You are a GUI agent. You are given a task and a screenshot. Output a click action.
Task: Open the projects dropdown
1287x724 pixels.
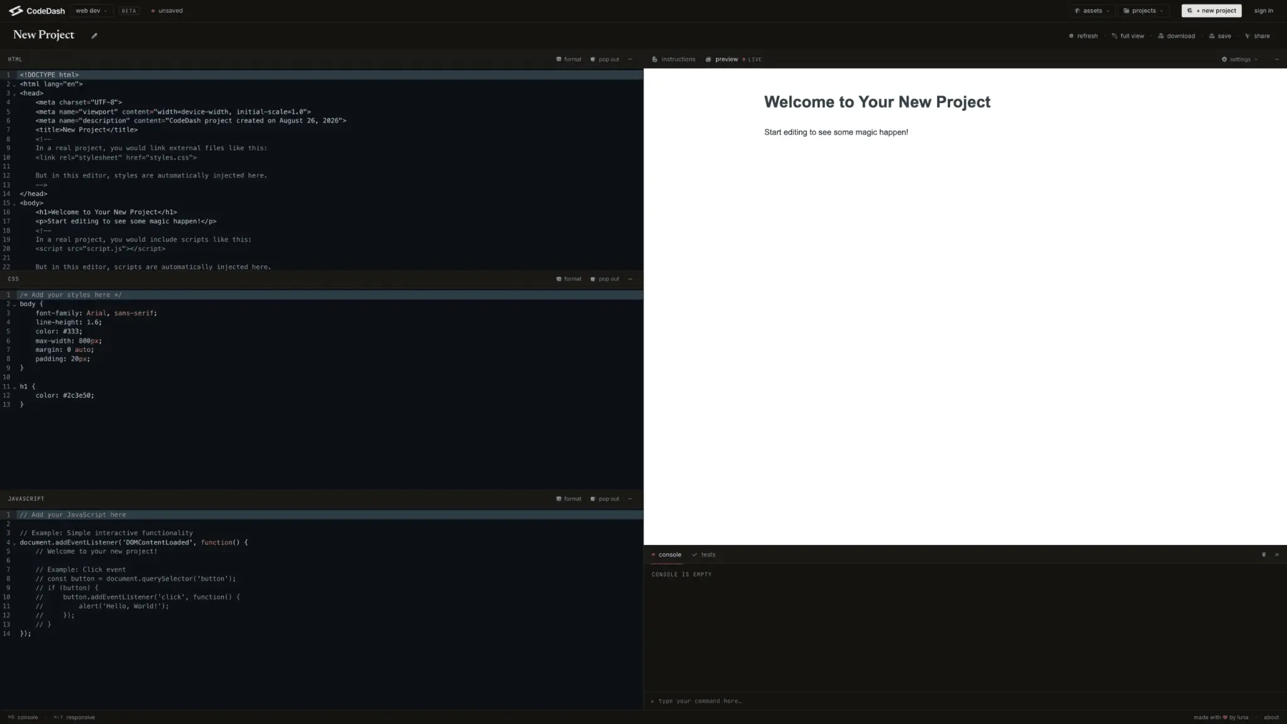click(1143, 11)
